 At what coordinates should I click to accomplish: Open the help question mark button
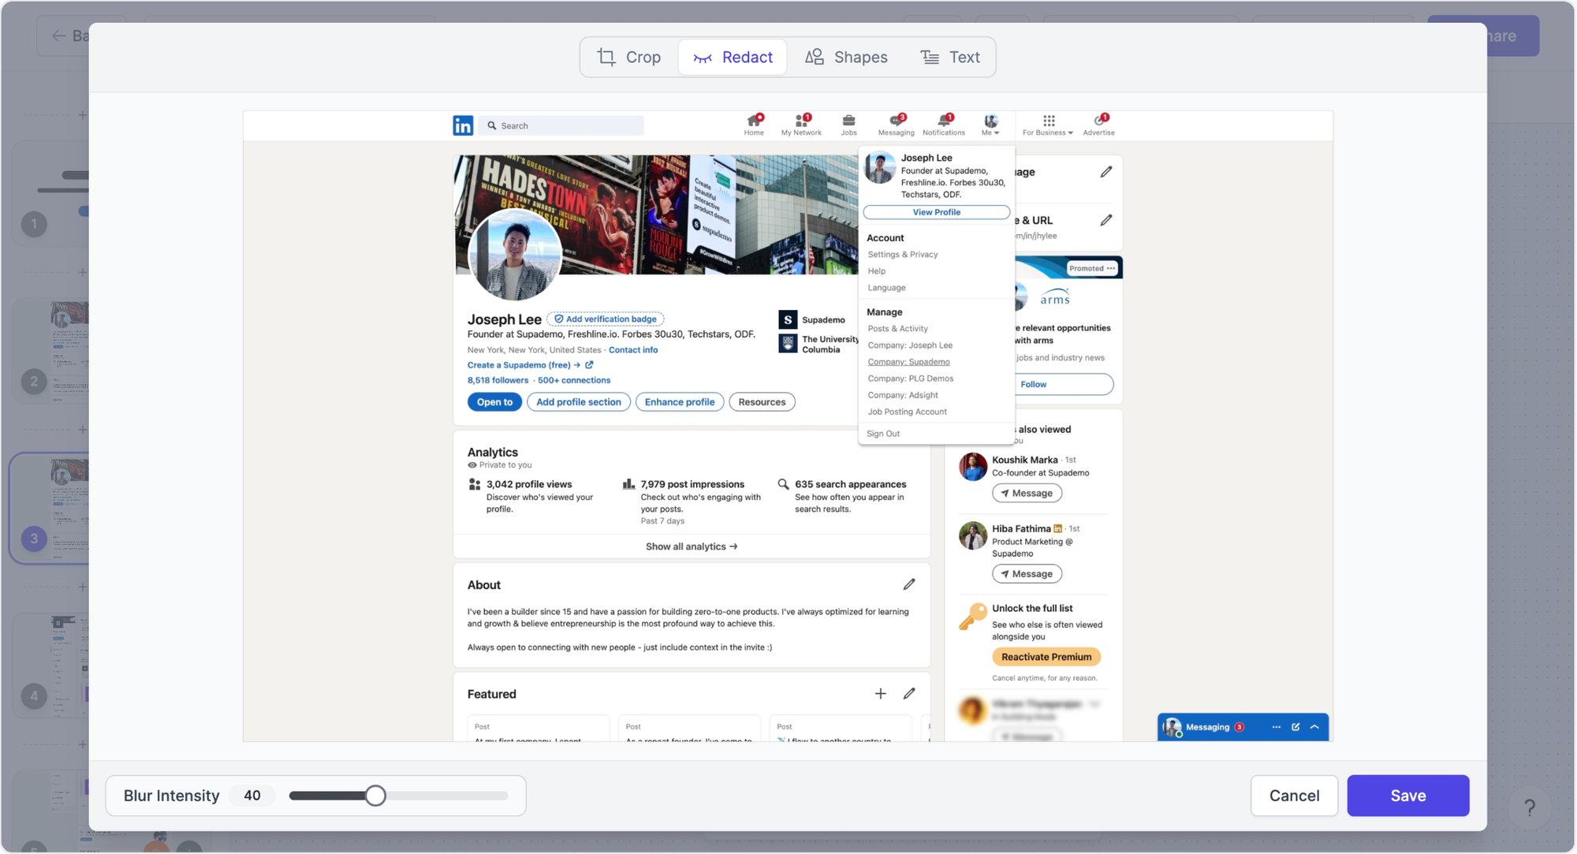point(1530,807)
